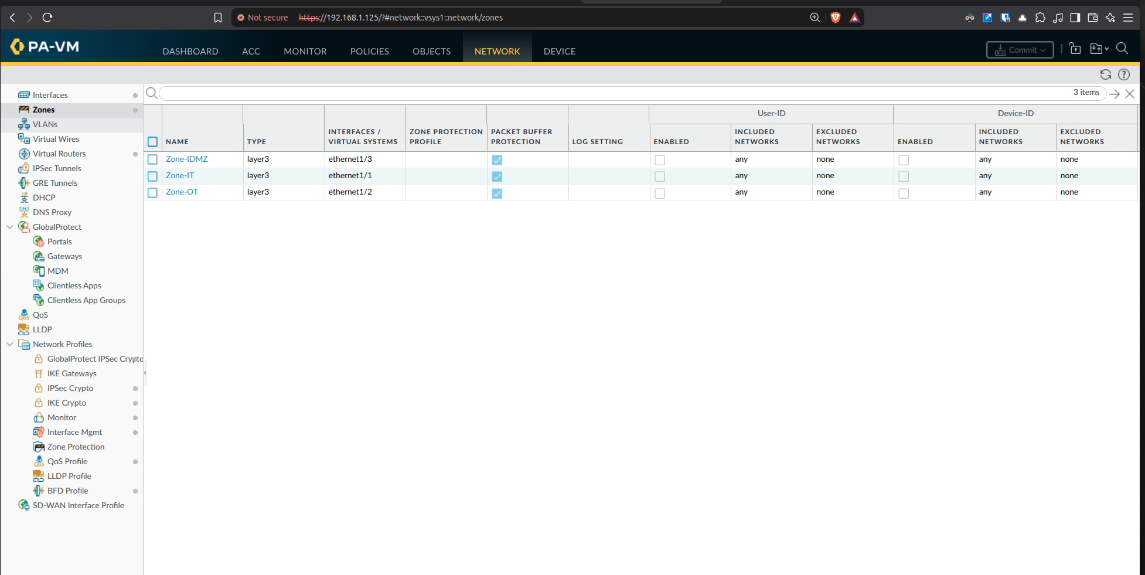Click the PA-VM search magnifier icon
Image resolution: width=1145 pixels, height=575 pixels.
(x=1122, y=49)
